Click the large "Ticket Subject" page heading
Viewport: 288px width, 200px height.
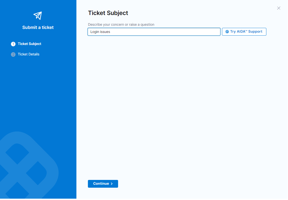click(108, 13)
